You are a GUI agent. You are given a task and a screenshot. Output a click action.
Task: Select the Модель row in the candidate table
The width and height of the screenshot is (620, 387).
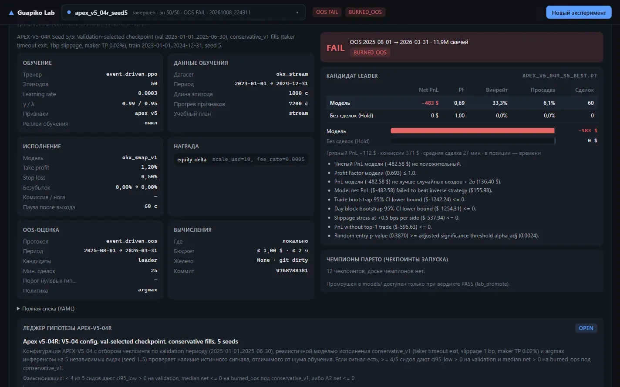click(462, 103)
